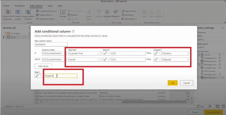The height and width of the screenshot is (115, 226).
Task: Click Conditional column in ribbon
Action: click(x=46, y=11)
